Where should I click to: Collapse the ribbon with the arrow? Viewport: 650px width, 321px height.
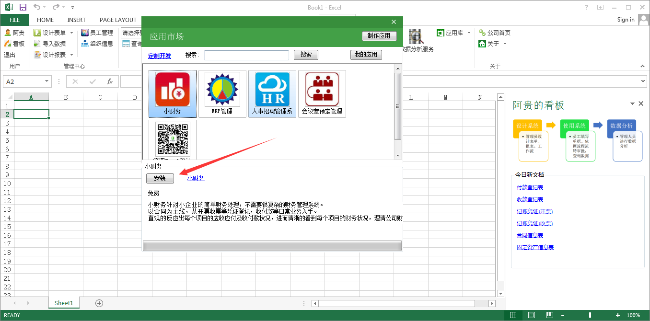click(643, 66)
